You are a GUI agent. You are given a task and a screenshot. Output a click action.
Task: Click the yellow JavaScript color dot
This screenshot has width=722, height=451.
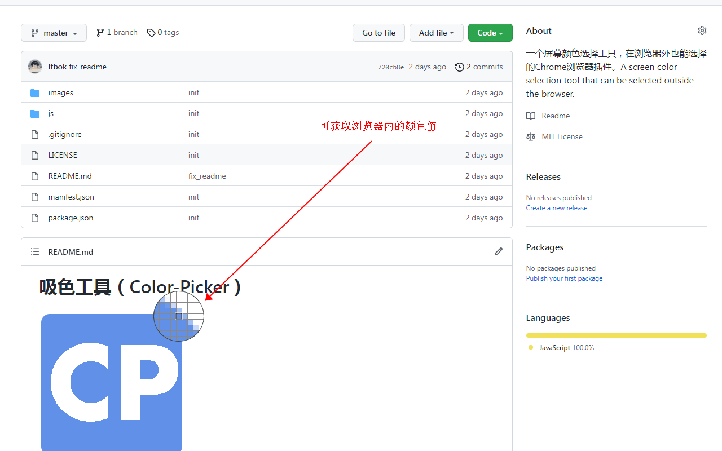pos(531,347)
